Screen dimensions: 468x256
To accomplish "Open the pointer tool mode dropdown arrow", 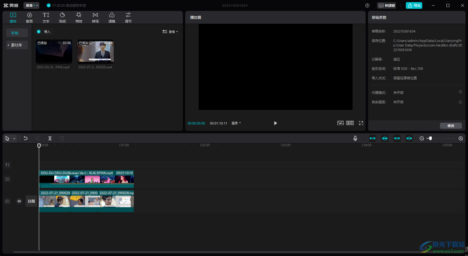I will tap(14, 138).
